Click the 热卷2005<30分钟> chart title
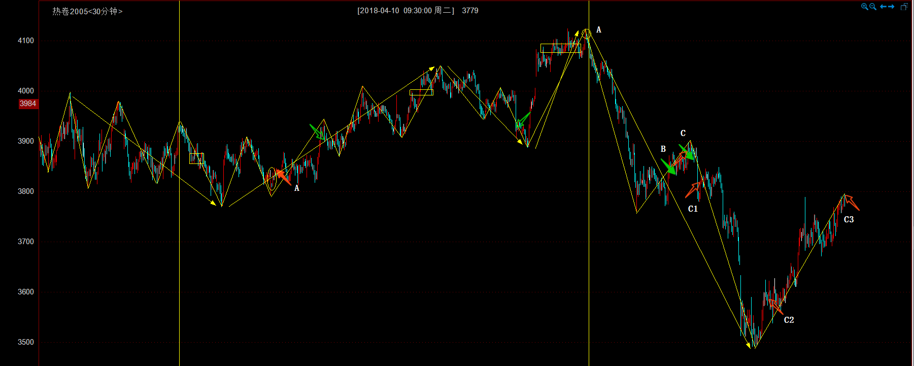This screenshot has width=914, height=366. 87,11
